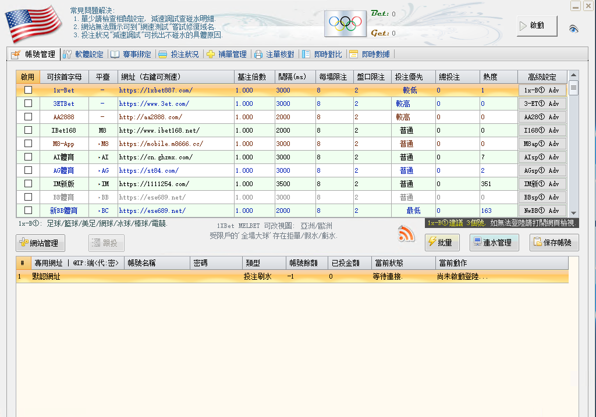Minimize the application window

point(576,6)
